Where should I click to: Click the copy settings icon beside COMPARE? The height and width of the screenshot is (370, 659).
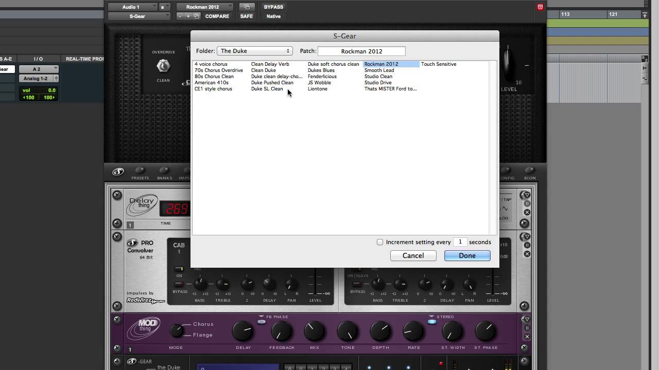(x=197, y=16)
